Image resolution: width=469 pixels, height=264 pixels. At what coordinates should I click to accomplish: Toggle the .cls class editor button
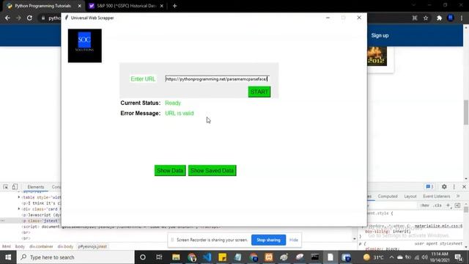coord(437,205)
